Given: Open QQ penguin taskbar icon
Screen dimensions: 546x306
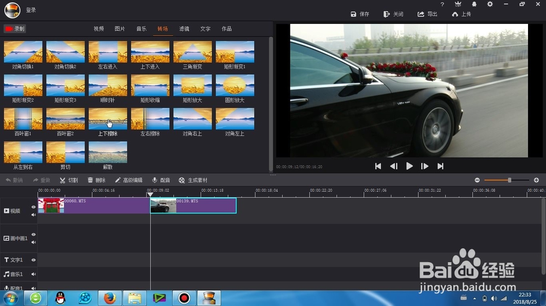Looking at the screenshot, I should pyautogui.click(x=60, y=298).
